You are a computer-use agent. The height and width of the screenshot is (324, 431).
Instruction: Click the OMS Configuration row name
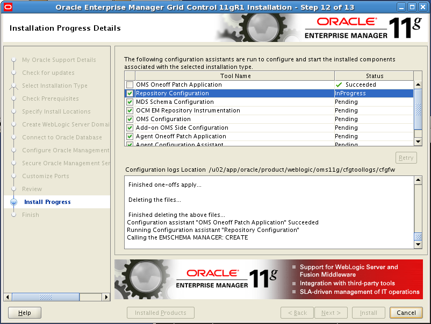pos(163,119)
